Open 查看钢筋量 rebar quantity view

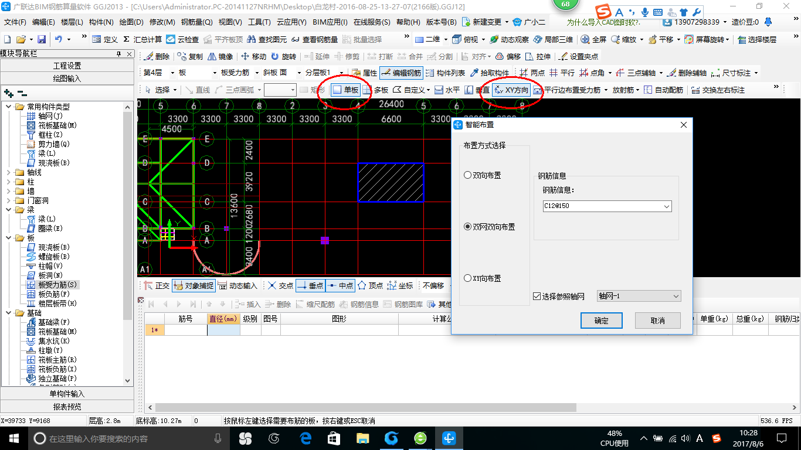coord(314,39)
